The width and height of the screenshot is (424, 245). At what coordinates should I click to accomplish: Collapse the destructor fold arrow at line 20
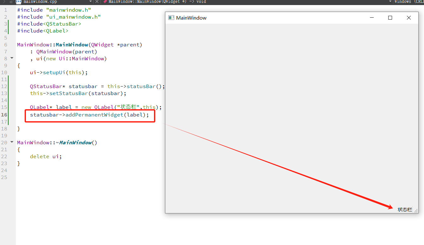pos(12,142)
